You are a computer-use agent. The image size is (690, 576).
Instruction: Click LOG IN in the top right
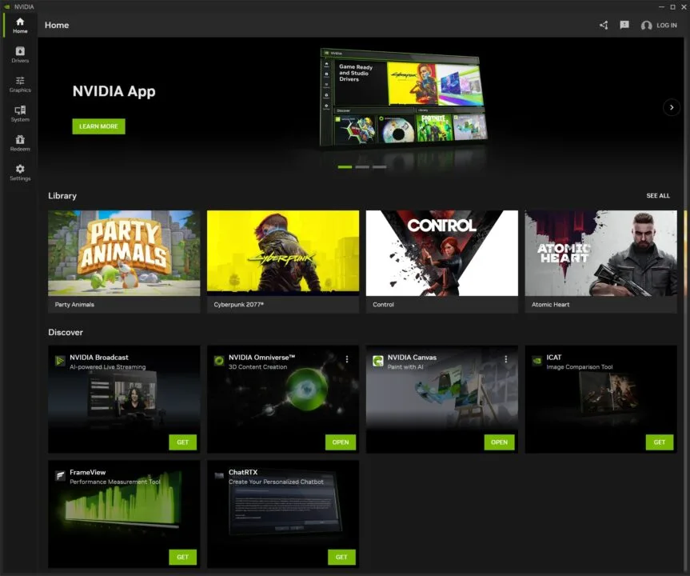(x=666, y=25)
